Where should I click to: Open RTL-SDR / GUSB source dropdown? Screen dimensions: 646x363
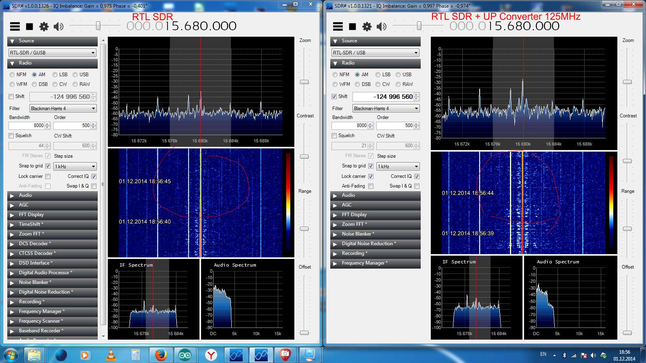[x=52, y=53]
